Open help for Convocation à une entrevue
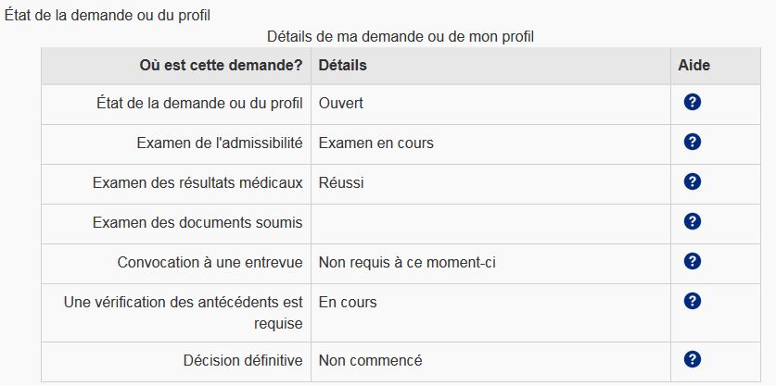 (692, 261)
